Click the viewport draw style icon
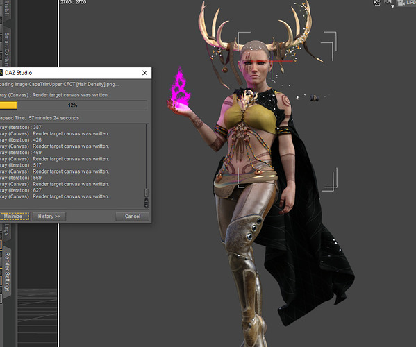The width and height of the screenshot is (416, 347). pyautogui.click(x=376, y=3)
